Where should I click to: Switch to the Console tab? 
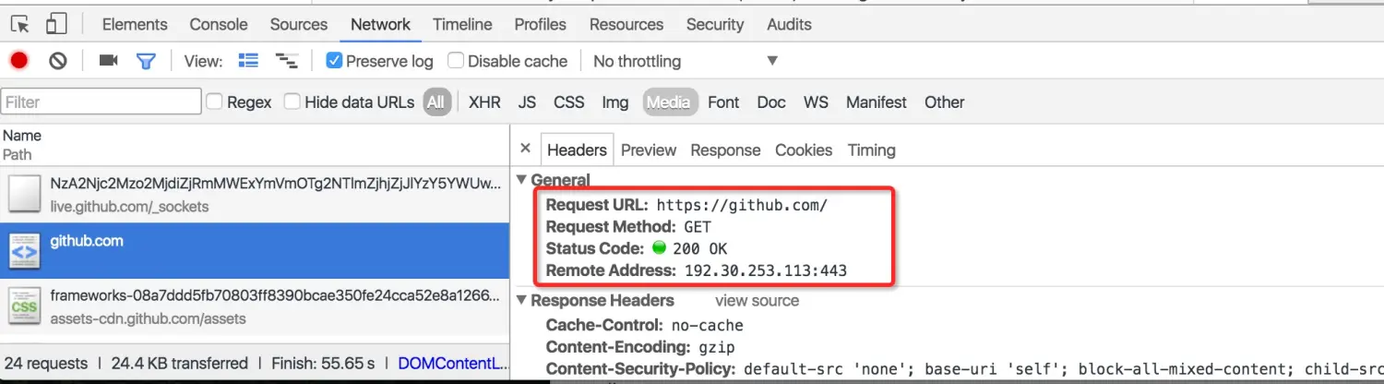[x=219, y=24]
